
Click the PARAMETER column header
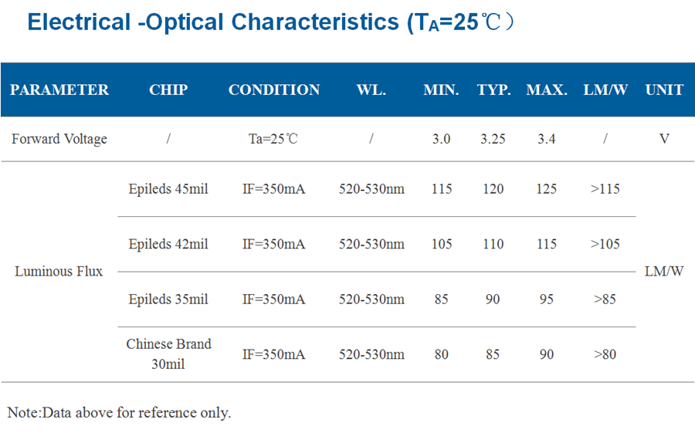[x=59, y=90]
